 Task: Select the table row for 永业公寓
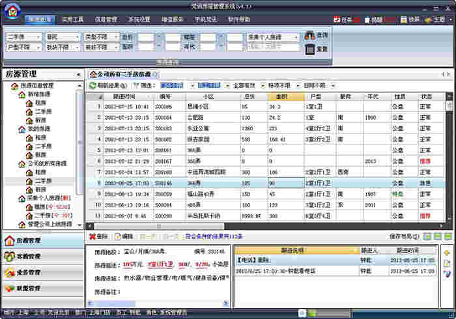[266, 128]
